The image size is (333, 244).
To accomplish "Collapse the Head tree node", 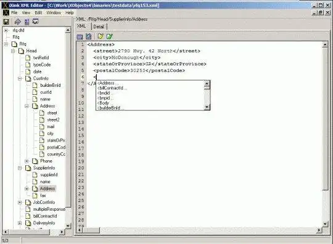I will [13, 51].
